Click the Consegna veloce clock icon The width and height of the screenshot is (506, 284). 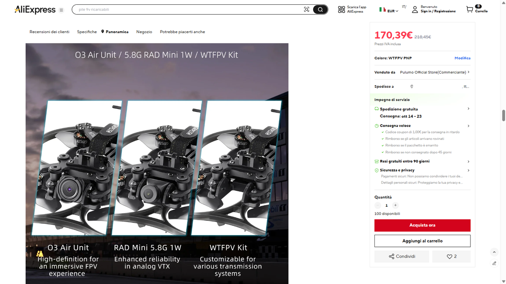(377, 126)
